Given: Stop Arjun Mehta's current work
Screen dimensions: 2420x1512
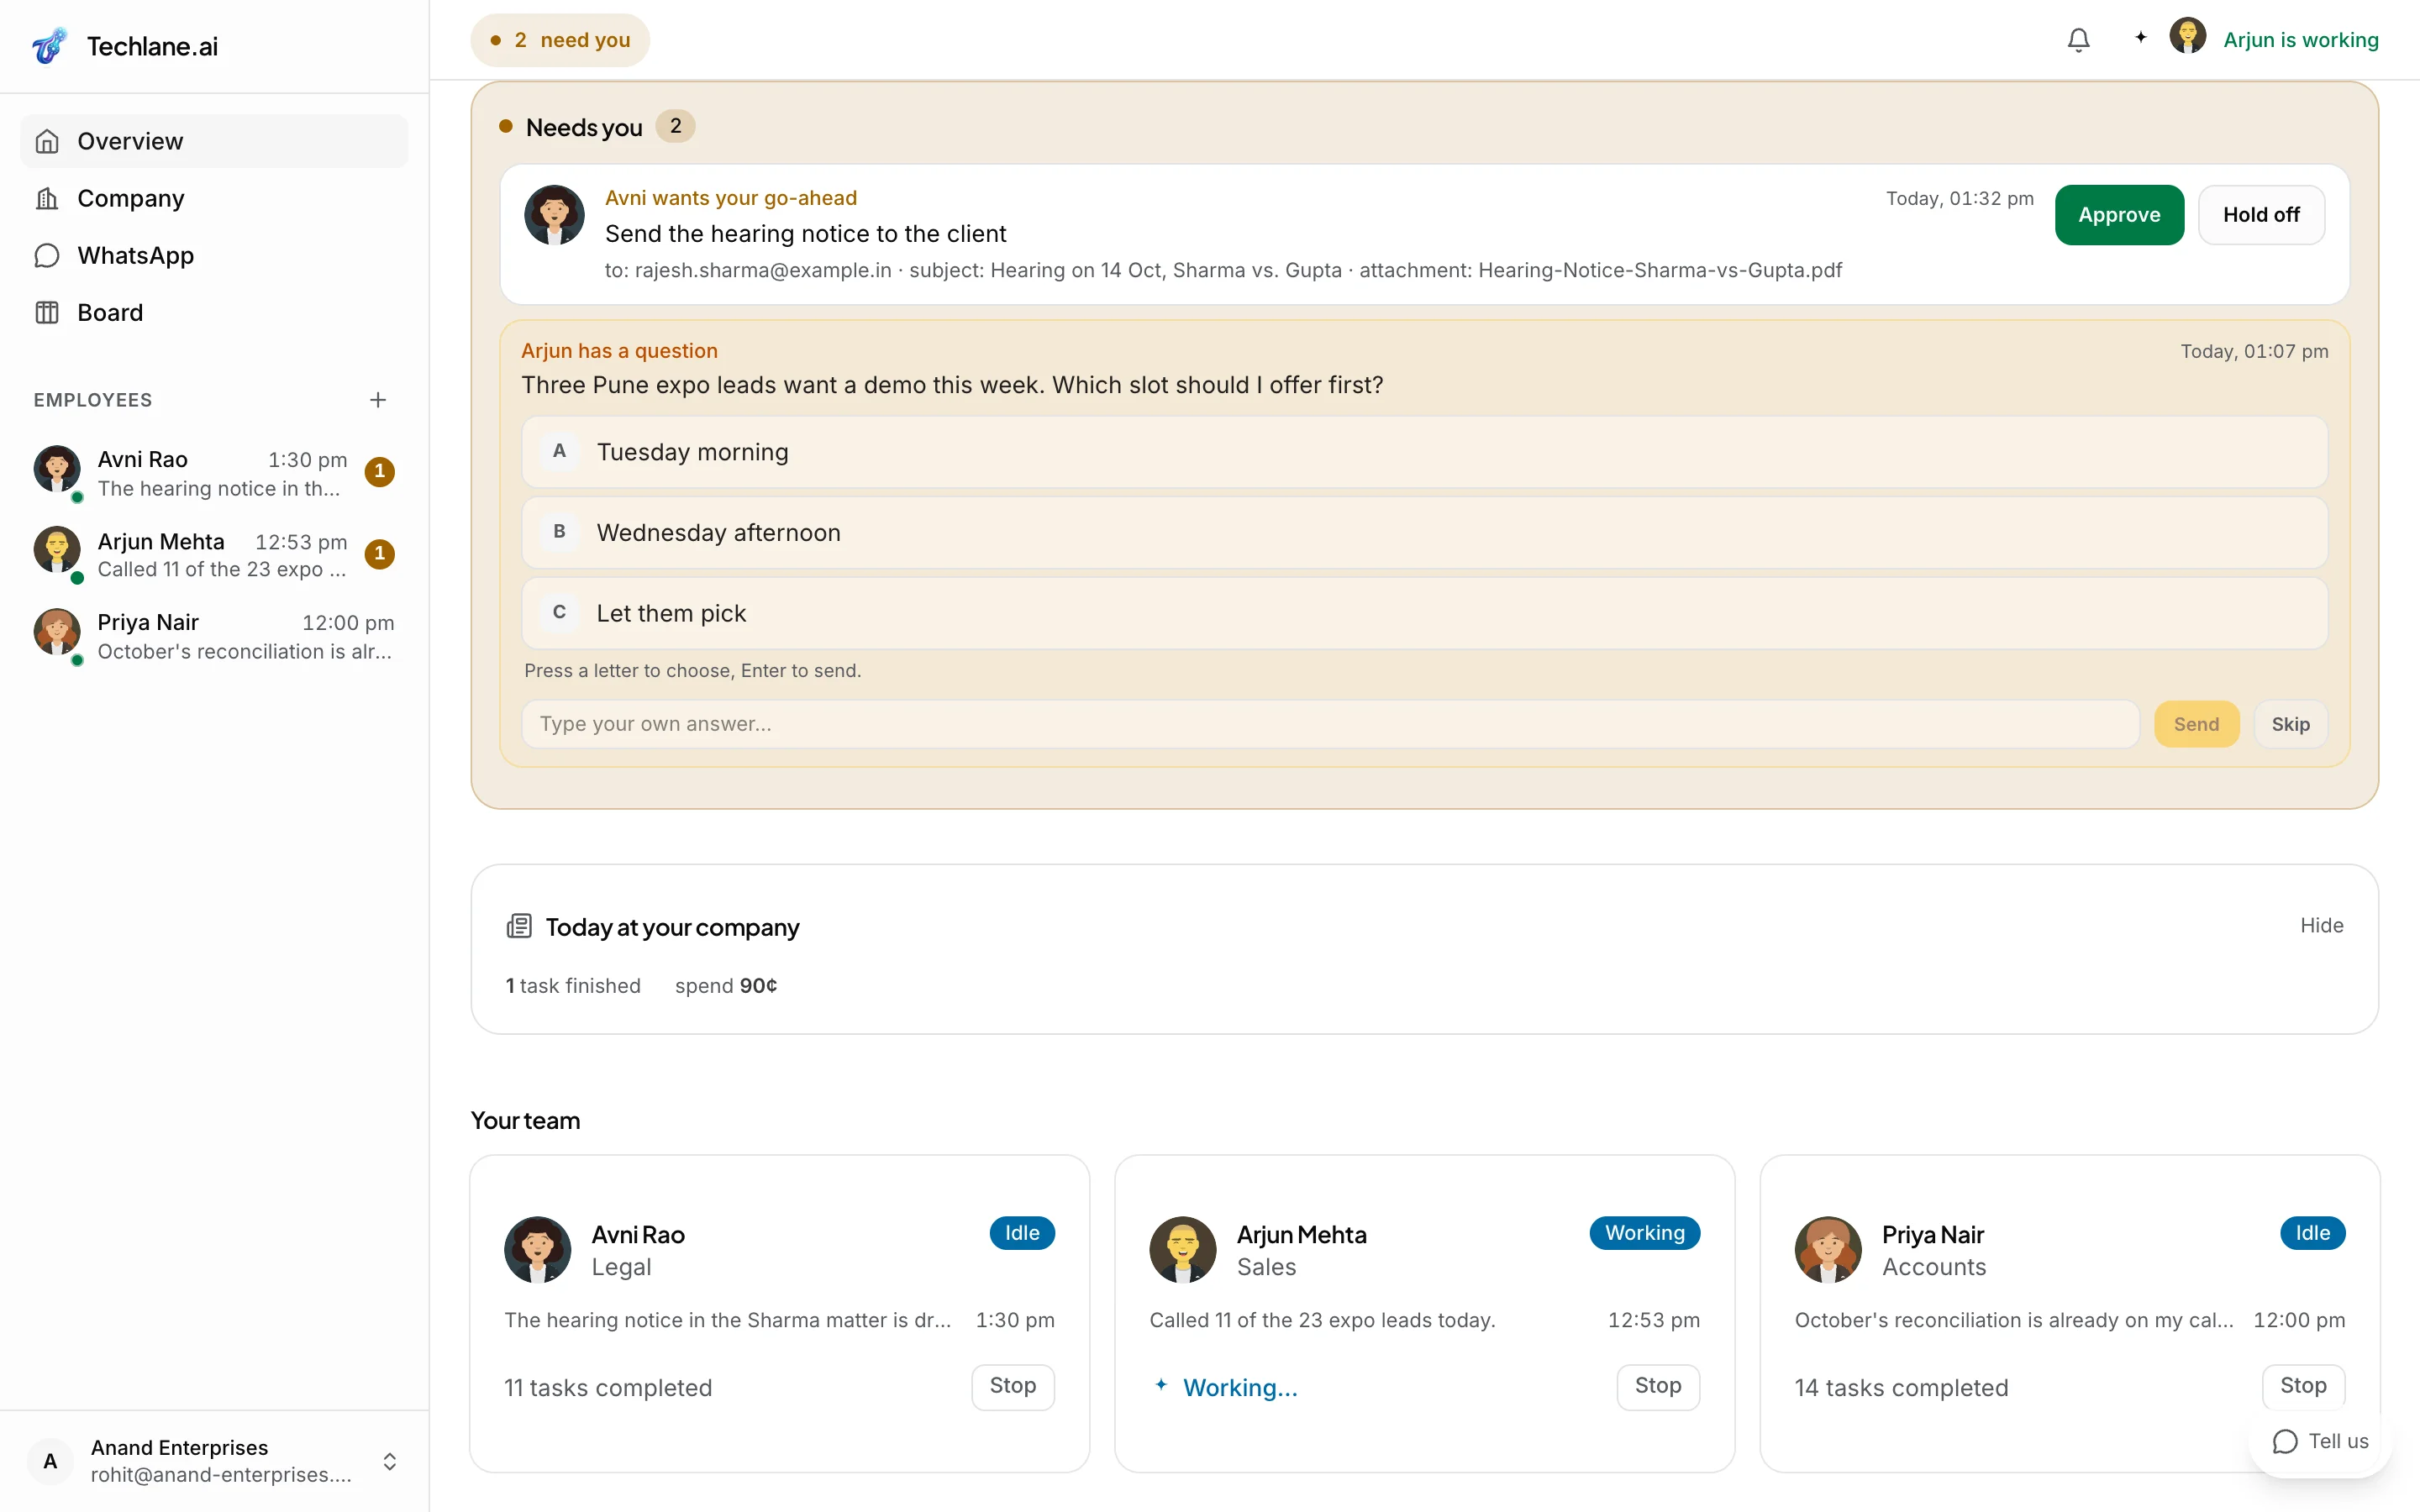Looking at the screenshot, I should click(1658, 1386).
